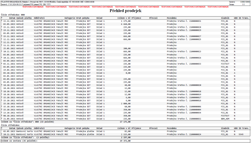This screenshot has width=251, height=143.
Task: Select the amount "60,00"
Action: [128, 107]
